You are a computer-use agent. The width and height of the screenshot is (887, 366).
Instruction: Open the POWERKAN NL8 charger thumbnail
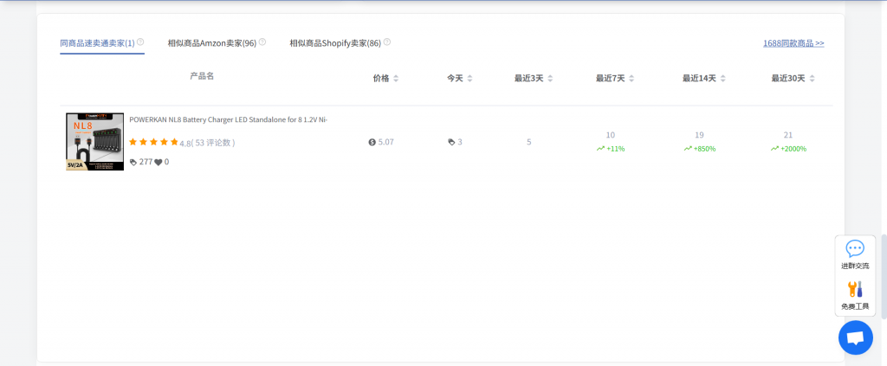coord(95,142)
